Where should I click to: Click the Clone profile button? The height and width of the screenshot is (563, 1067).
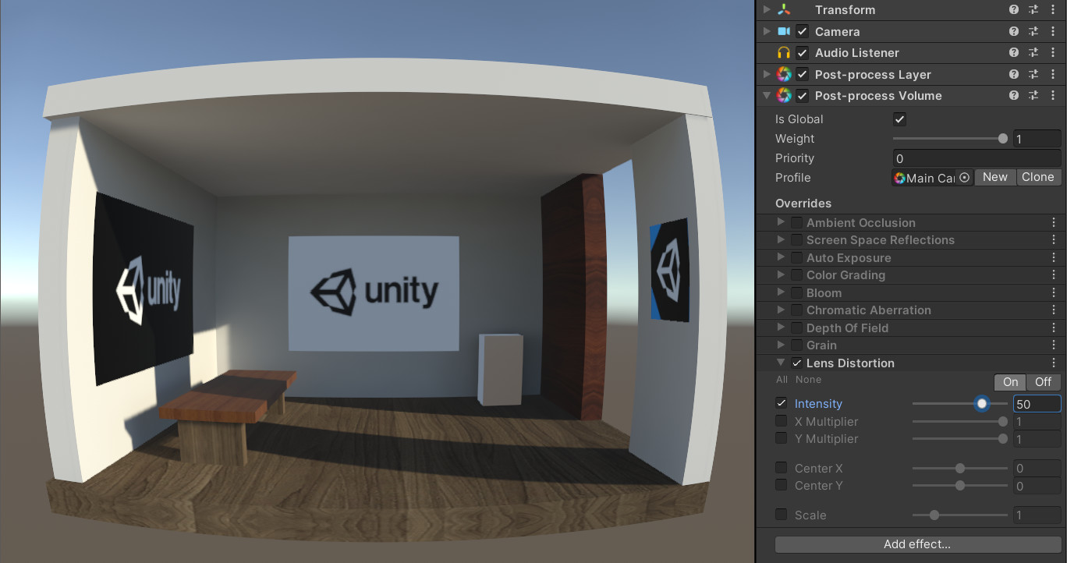pos(1038,177)
